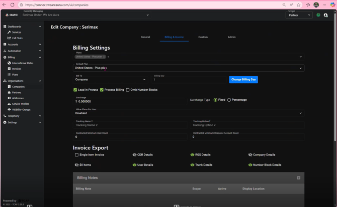The image size is (337, 207).
Task: Click the Aura logo
Action: click(12, 15)
